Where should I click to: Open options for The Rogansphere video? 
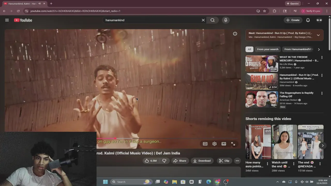click(322, 93)
